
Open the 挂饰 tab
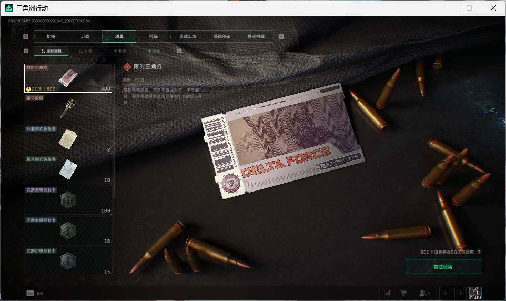tap(153, 36)
